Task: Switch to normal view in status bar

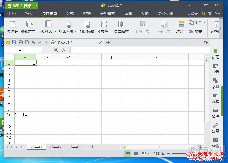Action: [x=128, y=154]
